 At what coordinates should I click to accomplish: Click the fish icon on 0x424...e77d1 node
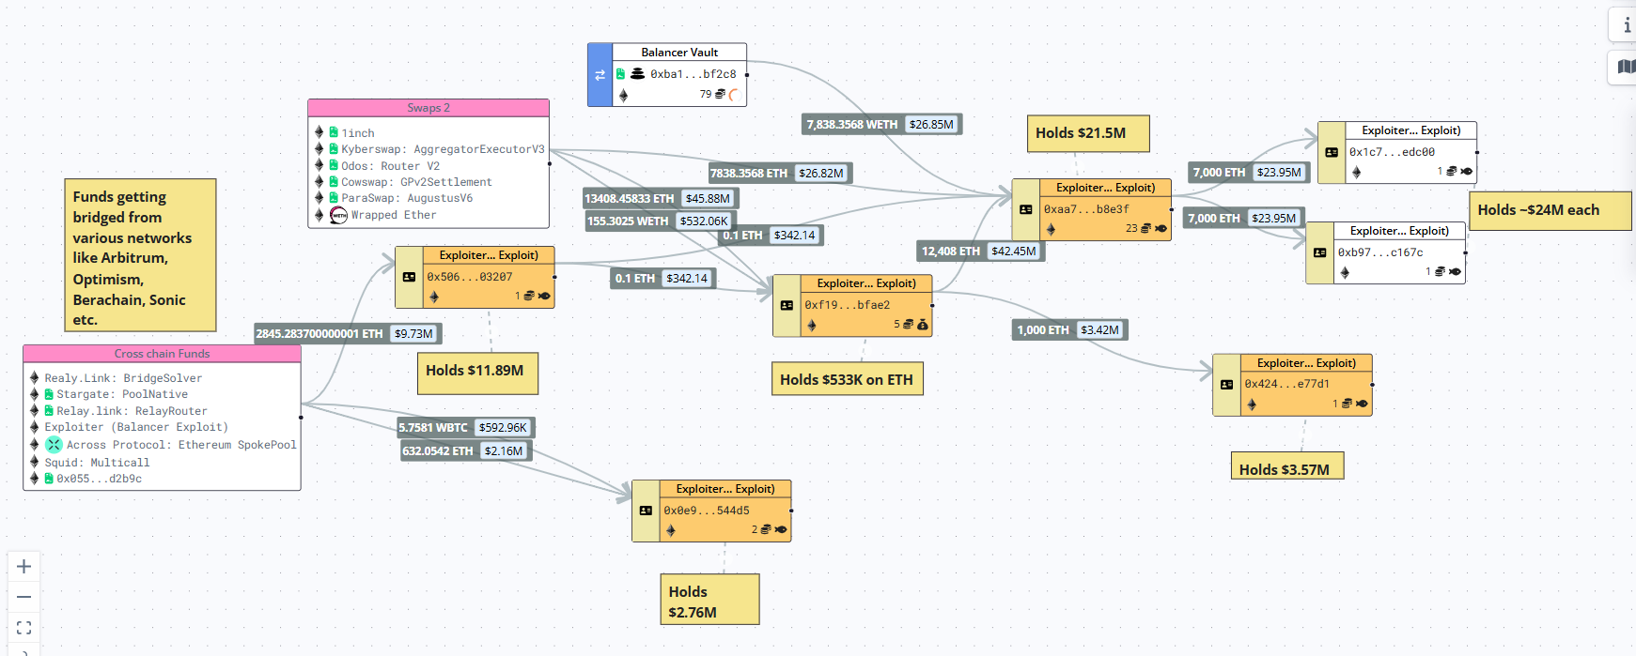point(1362,404)
